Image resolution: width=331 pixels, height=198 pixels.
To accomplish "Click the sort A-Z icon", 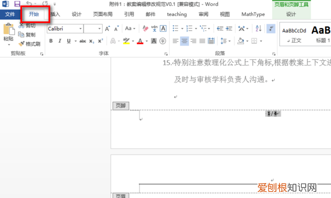I will 258,29.
